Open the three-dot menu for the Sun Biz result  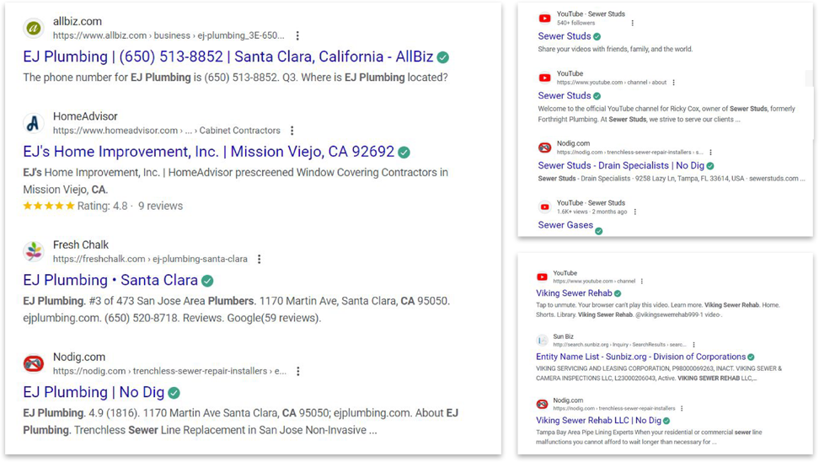693,345
